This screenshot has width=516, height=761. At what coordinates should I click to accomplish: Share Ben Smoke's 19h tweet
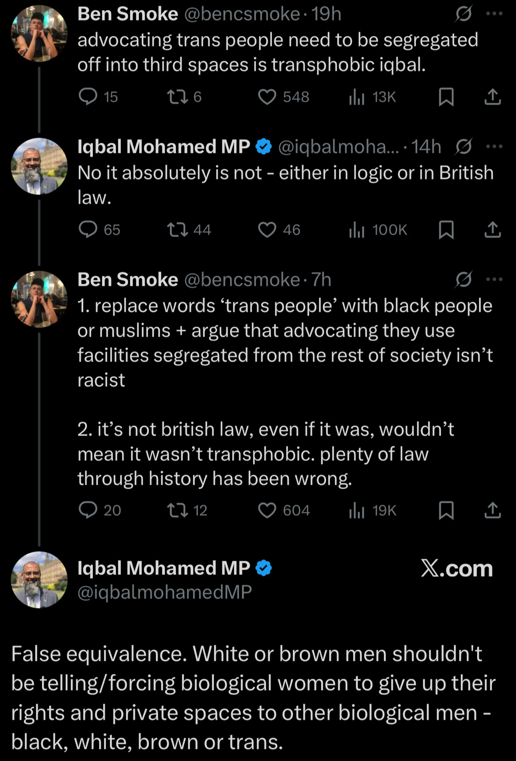coord(492,96)
